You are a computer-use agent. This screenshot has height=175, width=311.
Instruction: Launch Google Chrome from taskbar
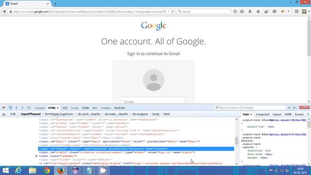[x=47, y=171]
